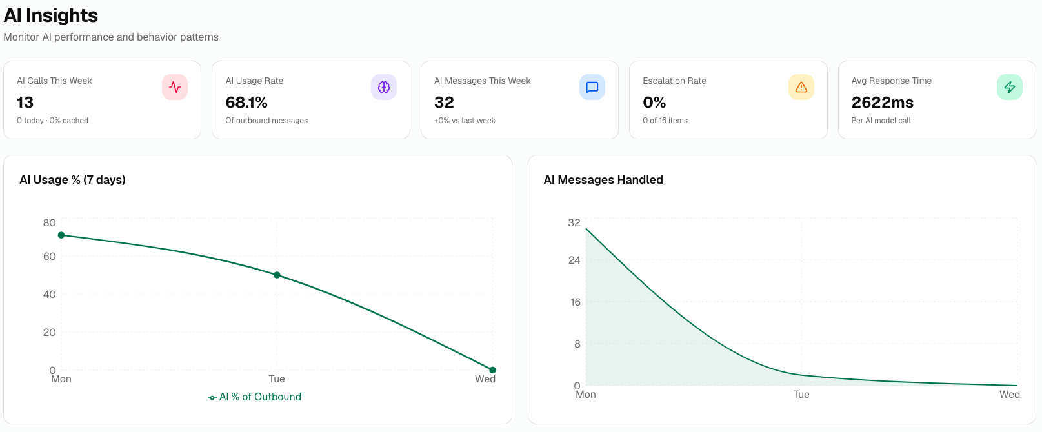Click the 'Mon' x-axis label on AI Usage chart
1042x432 pixels.
pyautogui.click(x=61, y=379)
